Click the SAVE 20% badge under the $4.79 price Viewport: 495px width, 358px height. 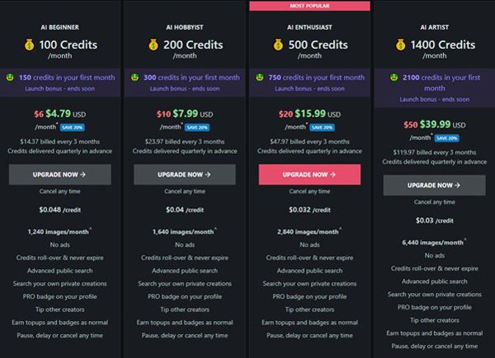(x=73, y=128)
